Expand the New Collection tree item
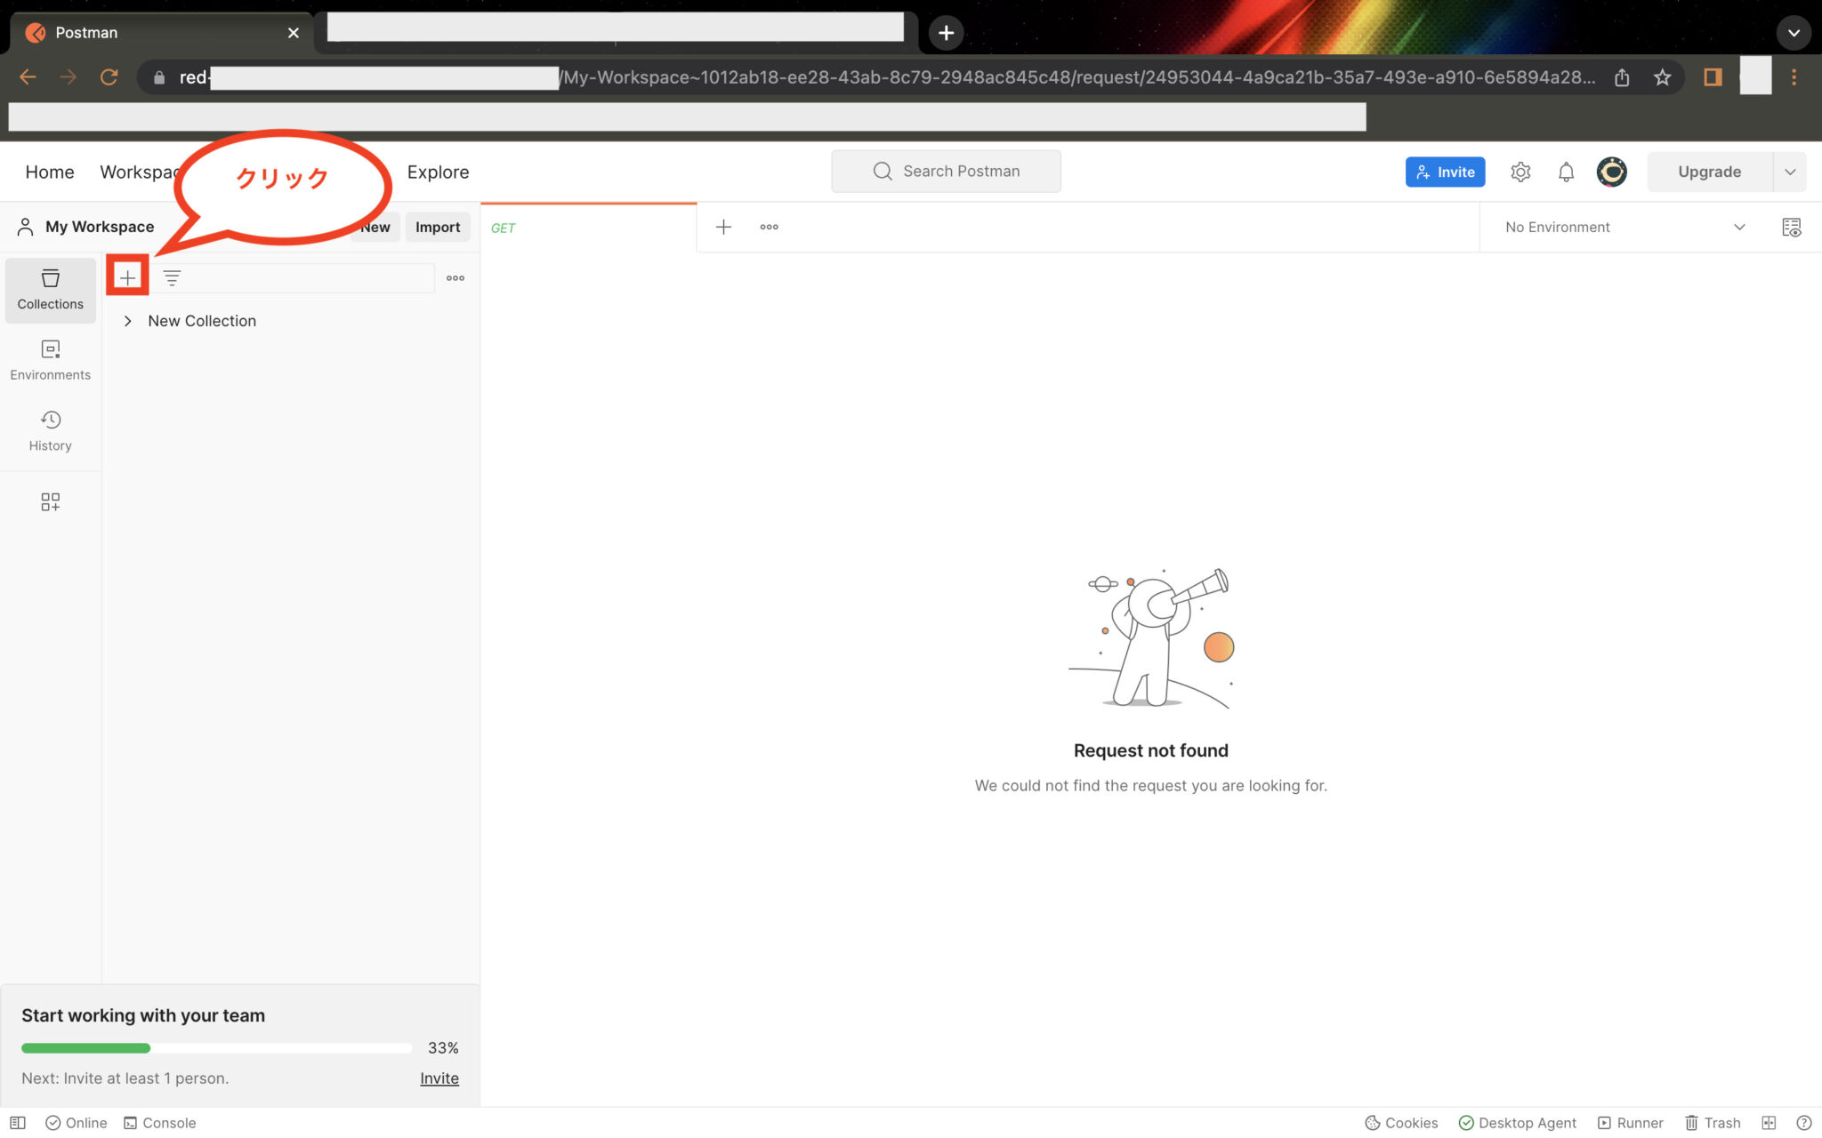1822x1138 pixels. [x=128, y=321]
